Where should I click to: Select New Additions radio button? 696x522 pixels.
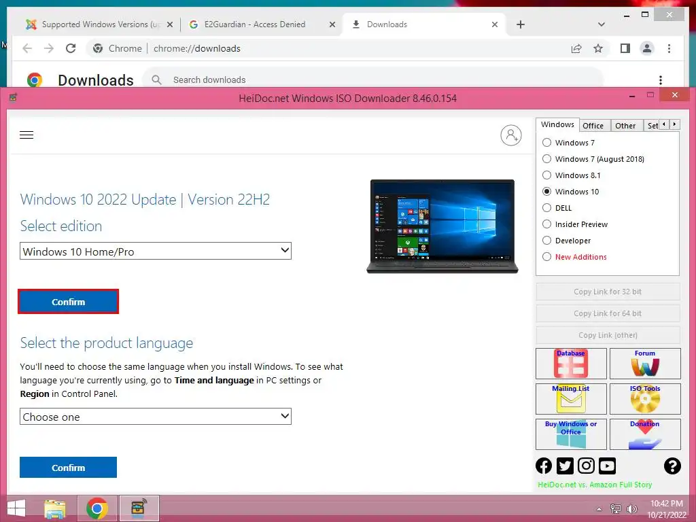click(547, 257)
